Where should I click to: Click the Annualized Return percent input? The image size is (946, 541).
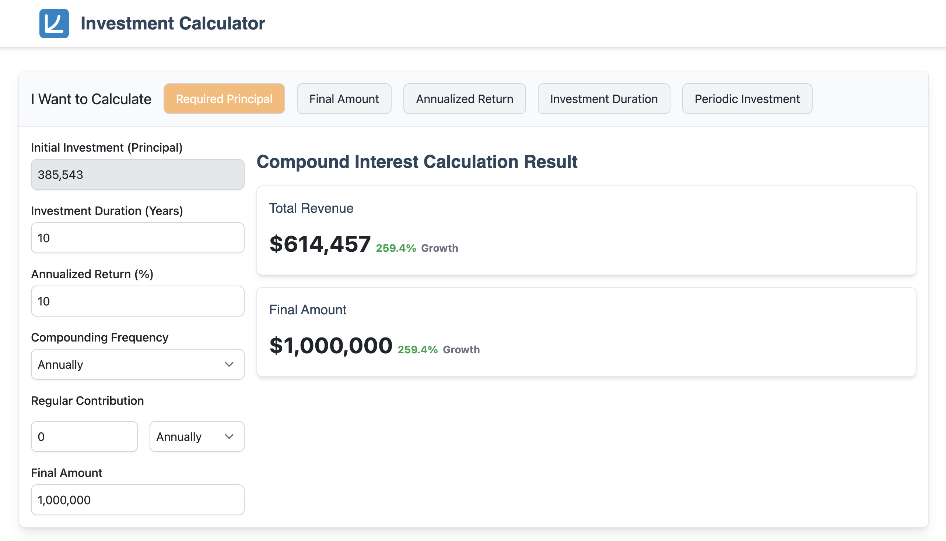[137, 301]
